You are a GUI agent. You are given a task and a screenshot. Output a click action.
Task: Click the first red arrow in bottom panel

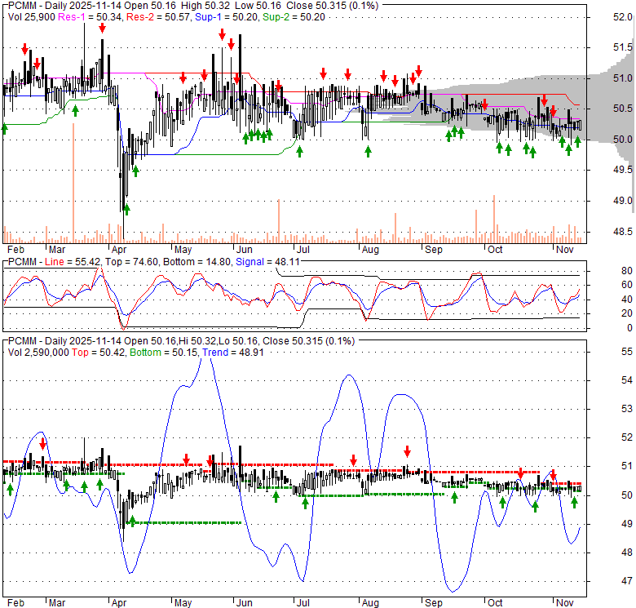pos(43,443)
